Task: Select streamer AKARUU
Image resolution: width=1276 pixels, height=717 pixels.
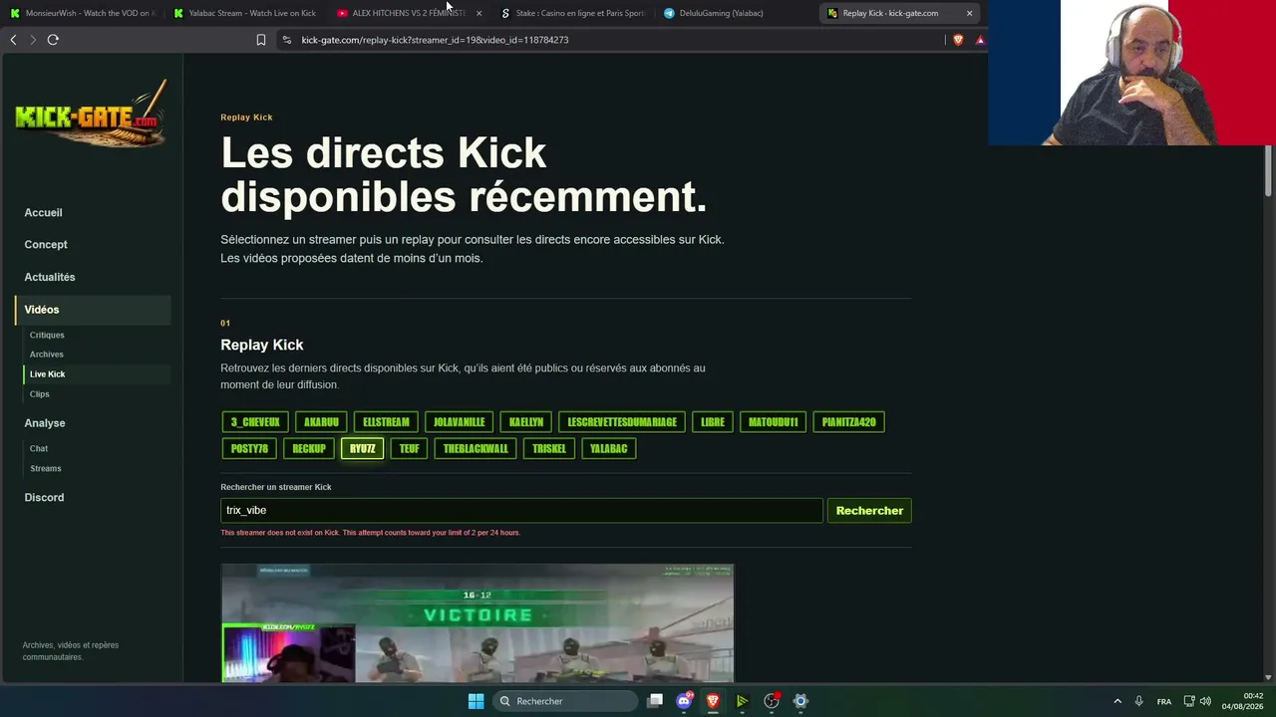Action: pyautogui.click(x=321, y=422)
